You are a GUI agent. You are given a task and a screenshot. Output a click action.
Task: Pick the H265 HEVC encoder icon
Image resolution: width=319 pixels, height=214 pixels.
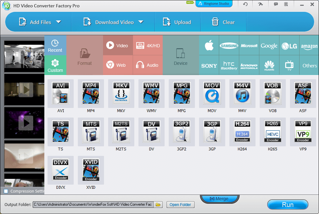click(x=272, y=132)
